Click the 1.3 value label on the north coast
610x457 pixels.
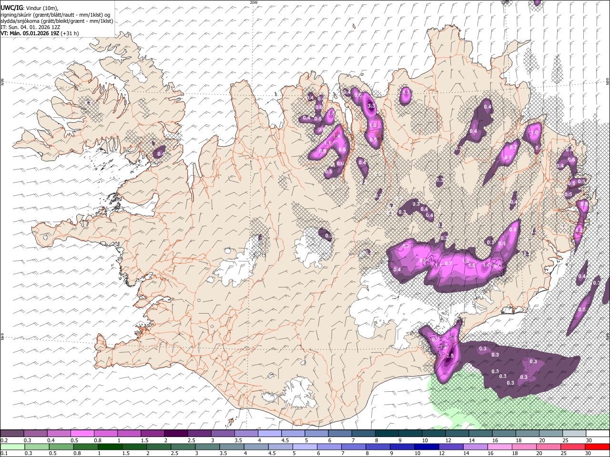coord(406,92)
